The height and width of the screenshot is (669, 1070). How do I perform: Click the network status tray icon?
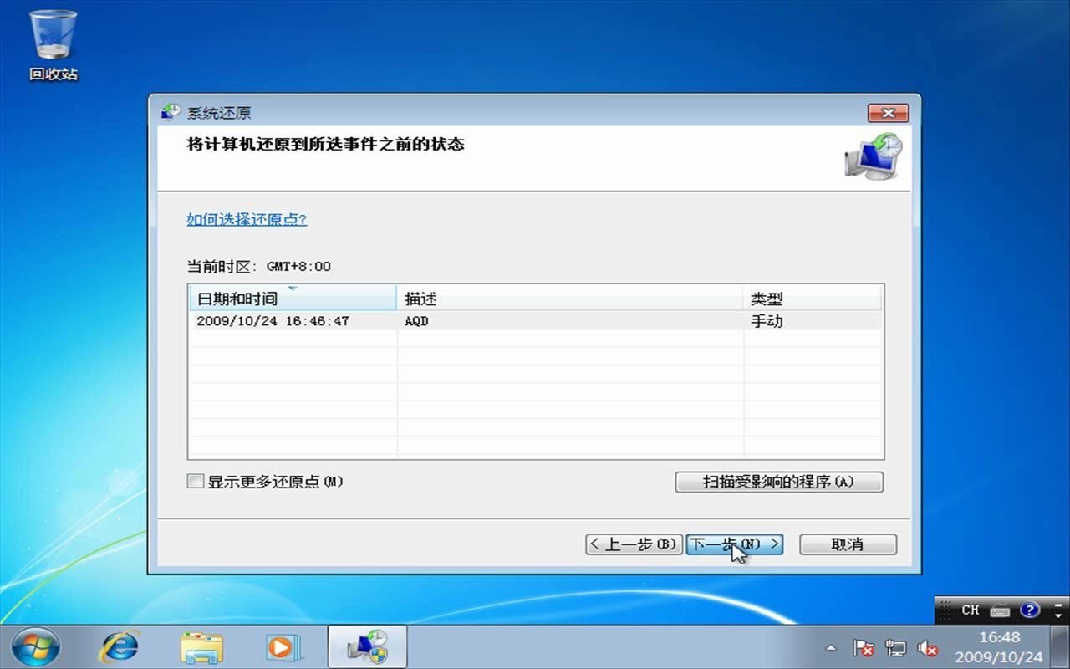coord(895,649)
